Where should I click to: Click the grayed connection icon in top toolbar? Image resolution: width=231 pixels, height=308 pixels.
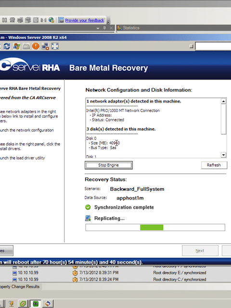[x=43, y=20]
